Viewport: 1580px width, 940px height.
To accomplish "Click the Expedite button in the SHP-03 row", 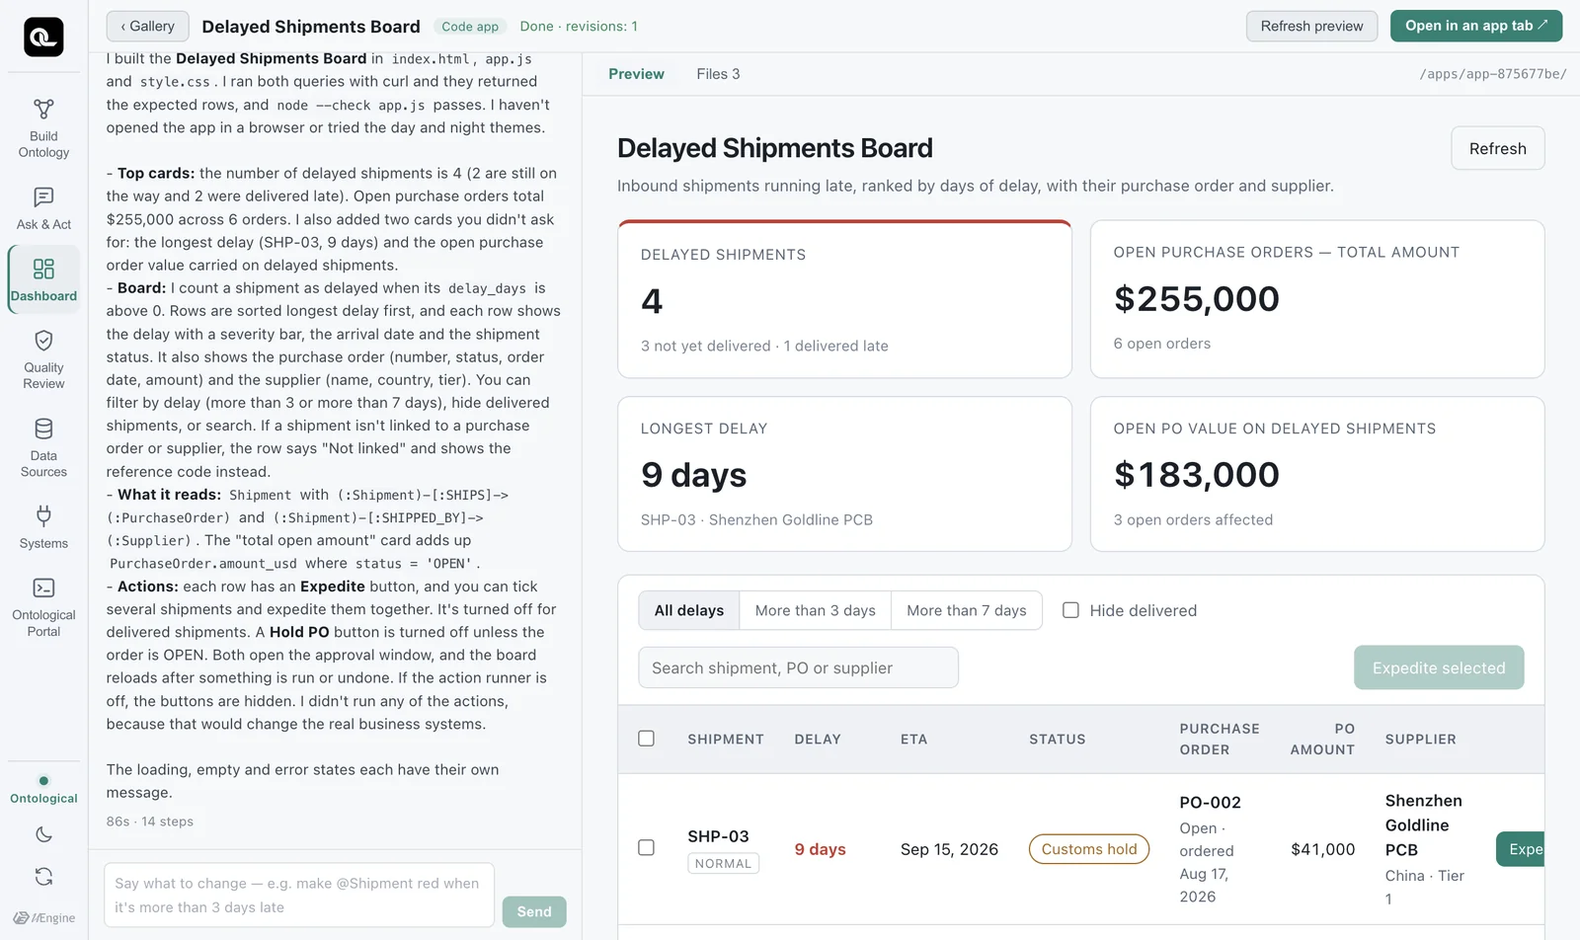I will coord(1521,849).
